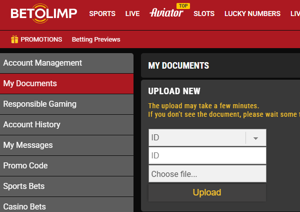300x212 pixels.
Task: Open Promo Code in the sidebar
Action: point(66,166)
